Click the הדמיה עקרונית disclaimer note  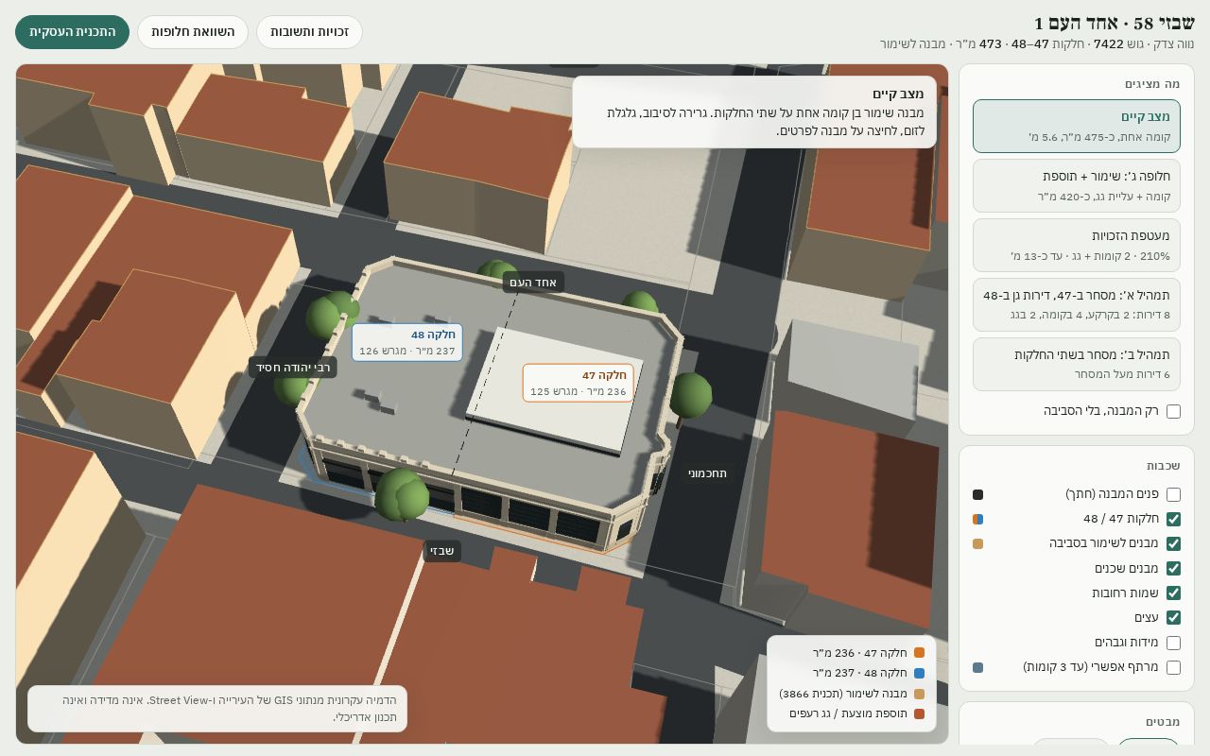pyautogui.click(x=217, y=709)
